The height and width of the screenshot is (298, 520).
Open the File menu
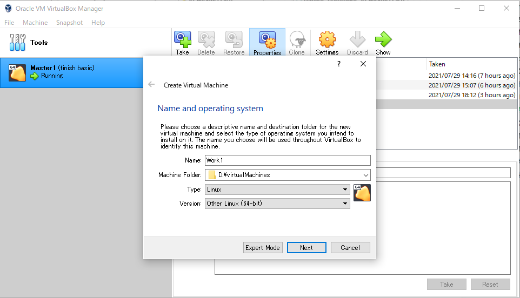coord(9,23)
